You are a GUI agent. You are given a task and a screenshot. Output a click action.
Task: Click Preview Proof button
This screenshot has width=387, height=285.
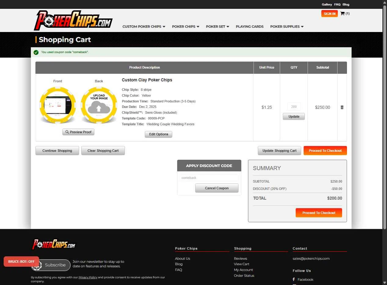pos(78,132)
